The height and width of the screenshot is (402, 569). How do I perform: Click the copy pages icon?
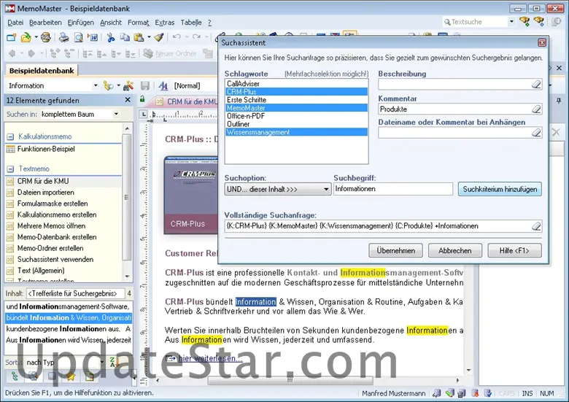(125, 37)
